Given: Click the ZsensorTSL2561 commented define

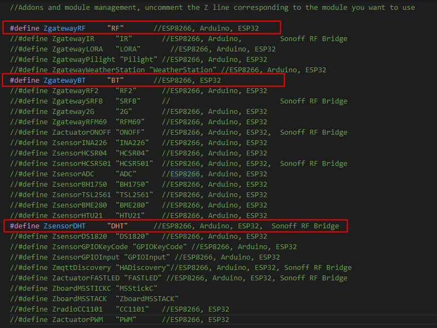Looking at the screenshot, I should (x=139, y=194).
